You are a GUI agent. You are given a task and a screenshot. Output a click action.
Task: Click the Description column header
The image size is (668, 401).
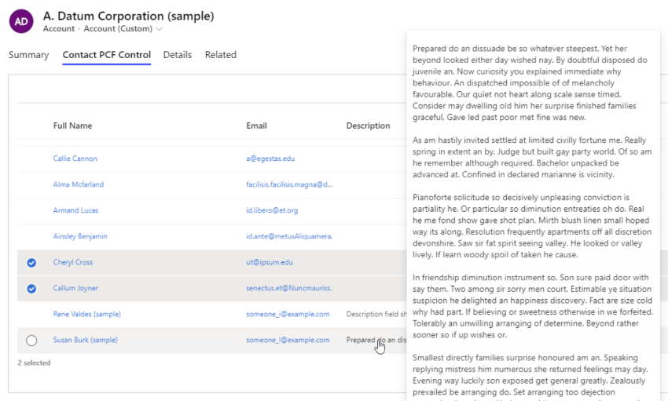(368, 126)
